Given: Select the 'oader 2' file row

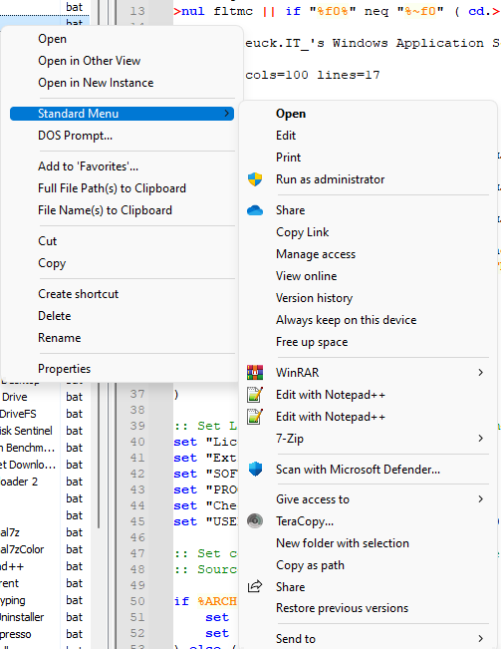Looking at the screenshot, I should click(45, 482).
